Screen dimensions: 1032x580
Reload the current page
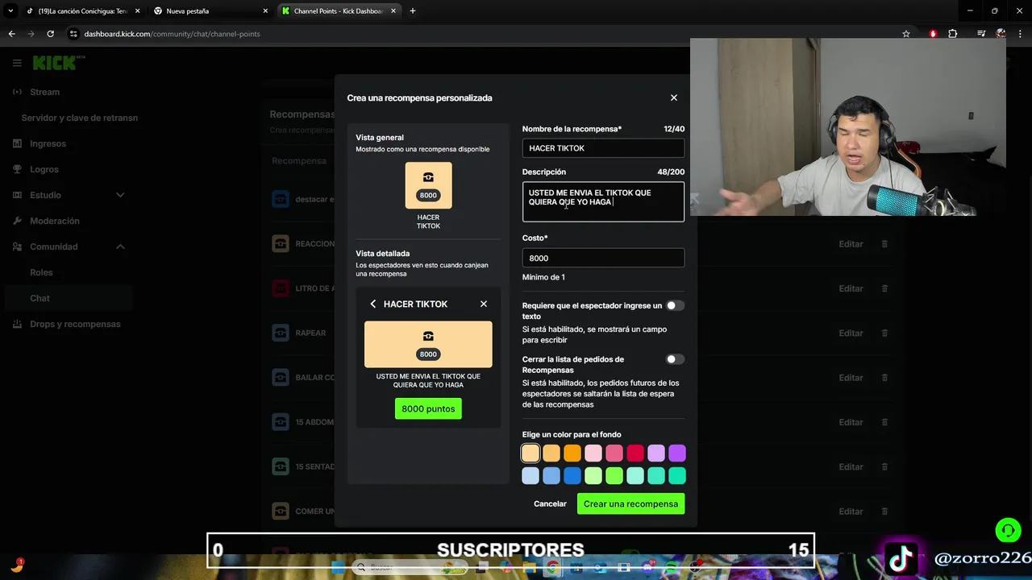tap(50, 34)
